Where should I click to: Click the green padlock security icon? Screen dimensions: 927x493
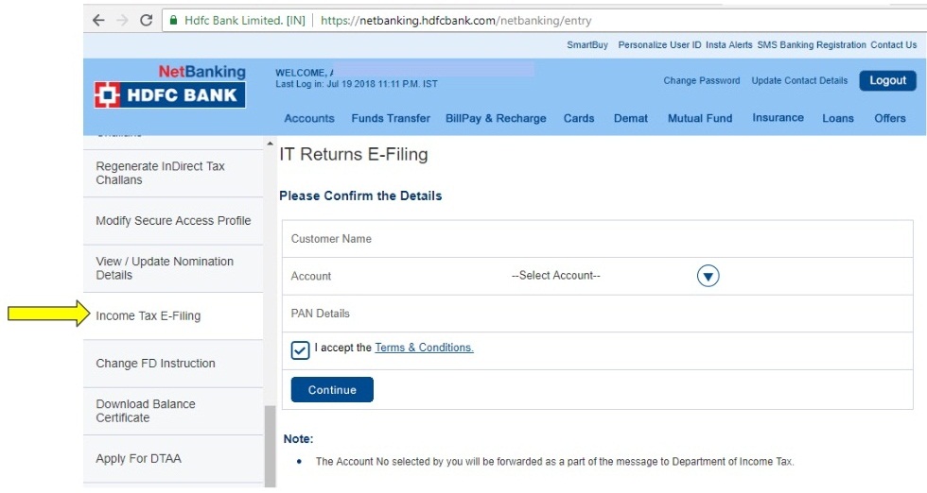coord(173,20)
